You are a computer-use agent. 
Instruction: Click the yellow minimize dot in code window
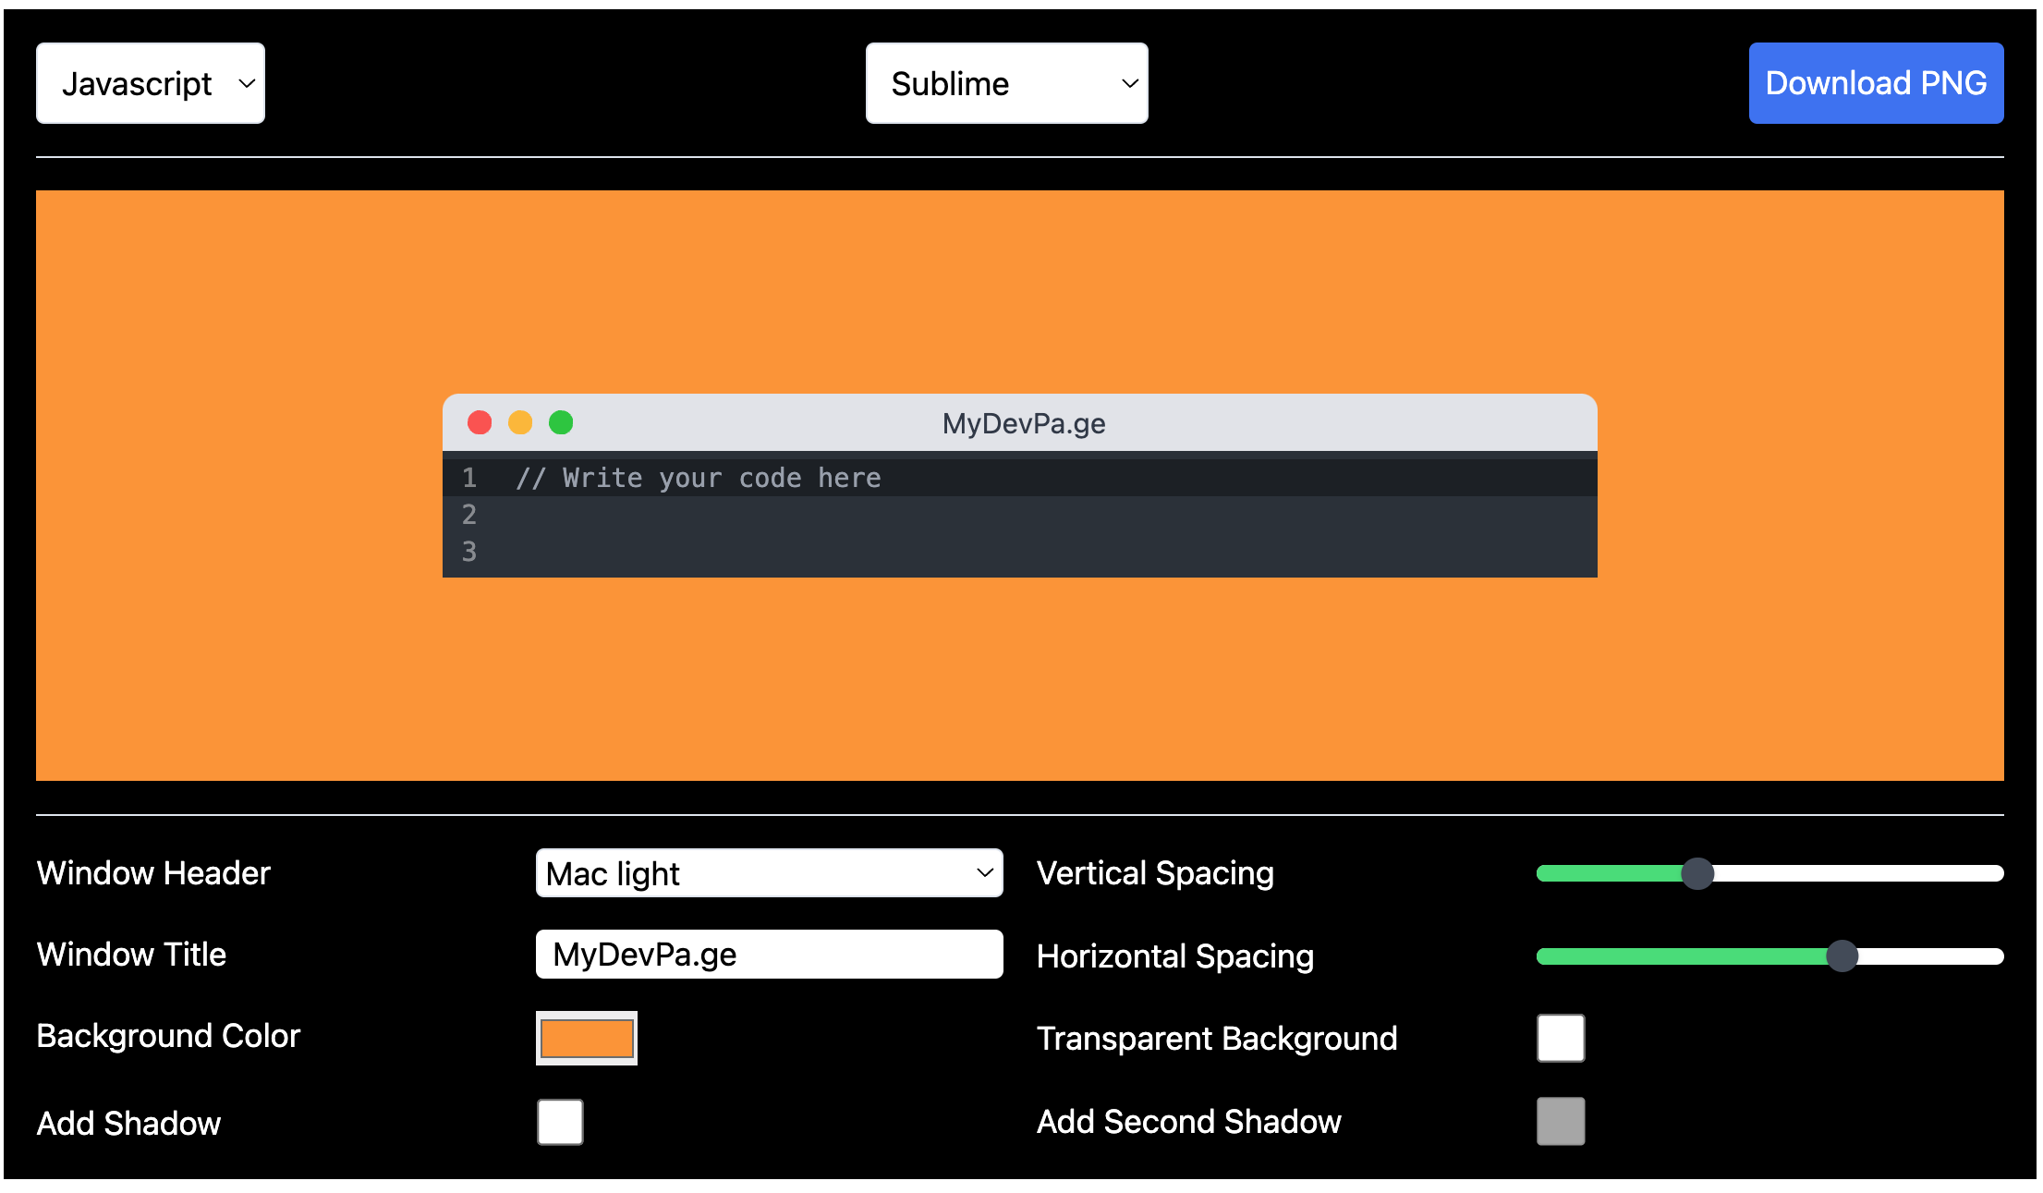point(520,422)
